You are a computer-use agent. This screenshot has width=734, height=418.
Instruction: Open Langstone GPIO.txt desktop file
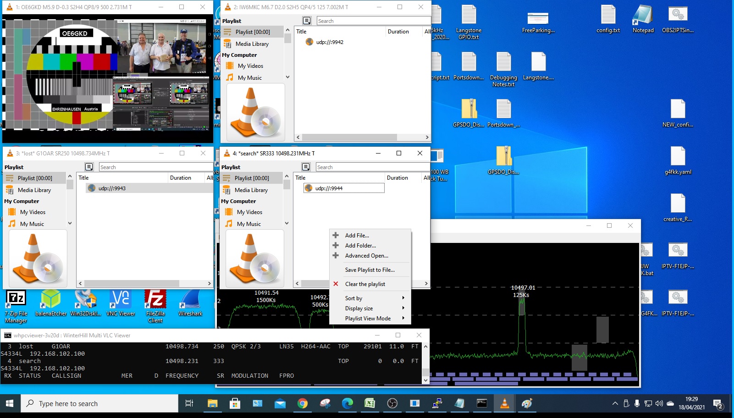click(x=469, y=22)
